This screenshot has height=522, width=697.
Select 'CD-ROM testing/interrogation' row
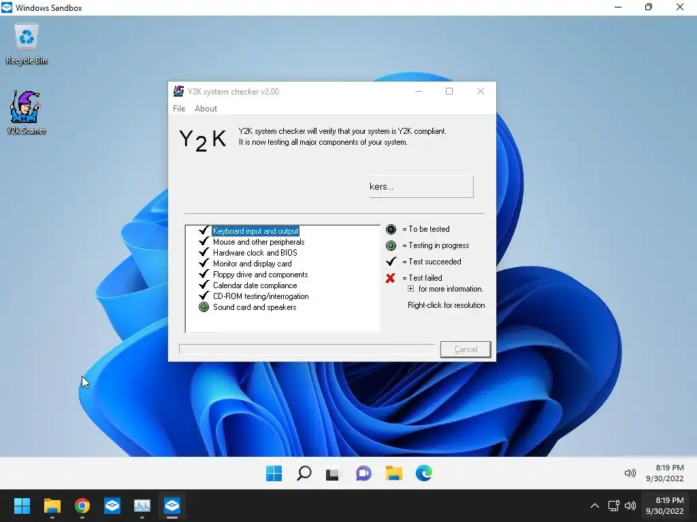(261, 296)
